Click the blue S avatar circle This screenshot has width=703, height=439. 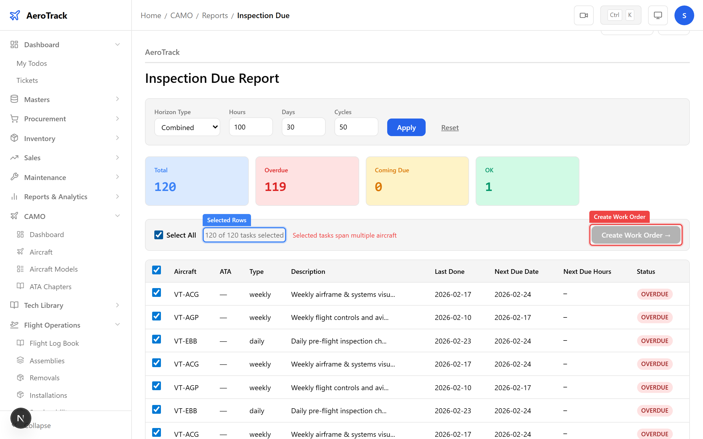[x=684, y=15]
